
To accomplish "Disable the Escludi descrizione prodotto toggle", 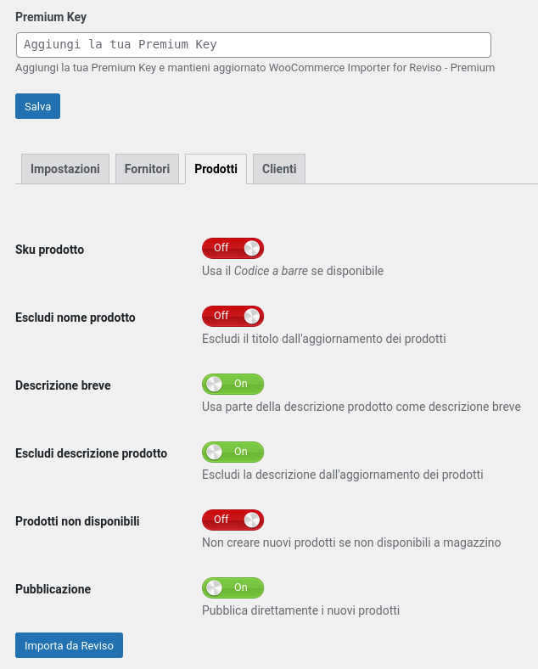I will 233,452.
